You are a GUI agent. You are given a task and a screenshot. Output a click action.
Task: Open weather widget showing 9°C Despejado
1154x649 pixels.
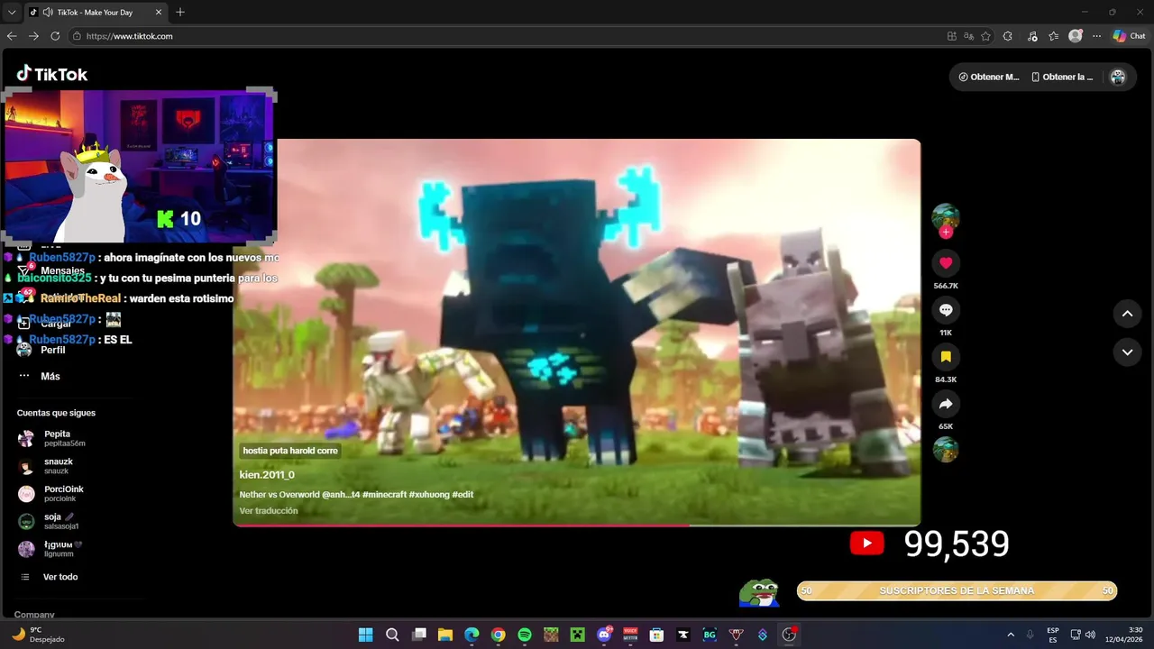pos(38,635)
